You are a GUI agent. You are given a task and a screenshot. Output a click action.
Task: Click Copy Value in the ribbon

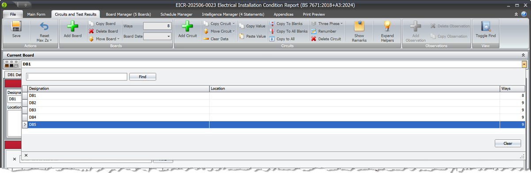click(252, 26)
